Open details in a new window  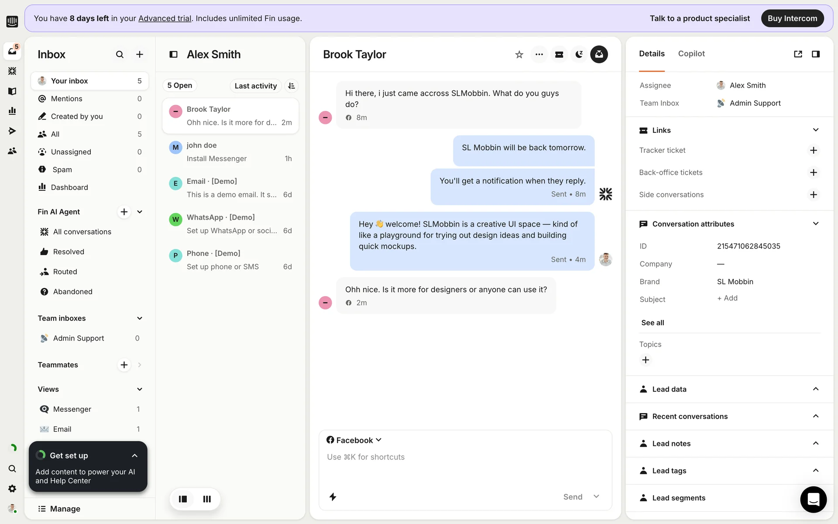(x=798, y=54)
